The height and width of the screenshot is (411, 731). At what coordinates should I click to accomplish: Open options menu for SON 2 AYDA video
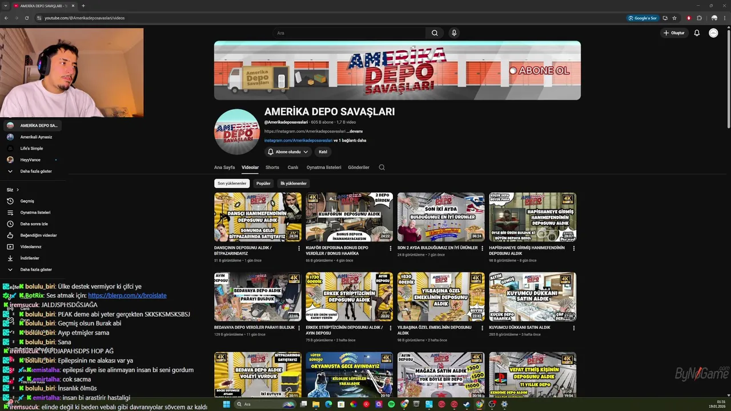pyautogui.click(x=482, y=248)
